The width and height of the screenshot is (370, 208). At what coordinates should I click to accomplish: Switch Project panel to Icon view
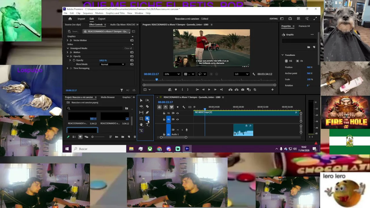pos(80,137)
